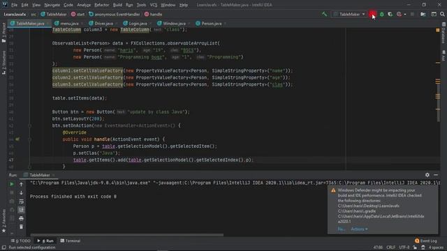Open the TableMaker run configuration dropdown
This screenshot has width=447, height=251.
(x=349, y=14)
